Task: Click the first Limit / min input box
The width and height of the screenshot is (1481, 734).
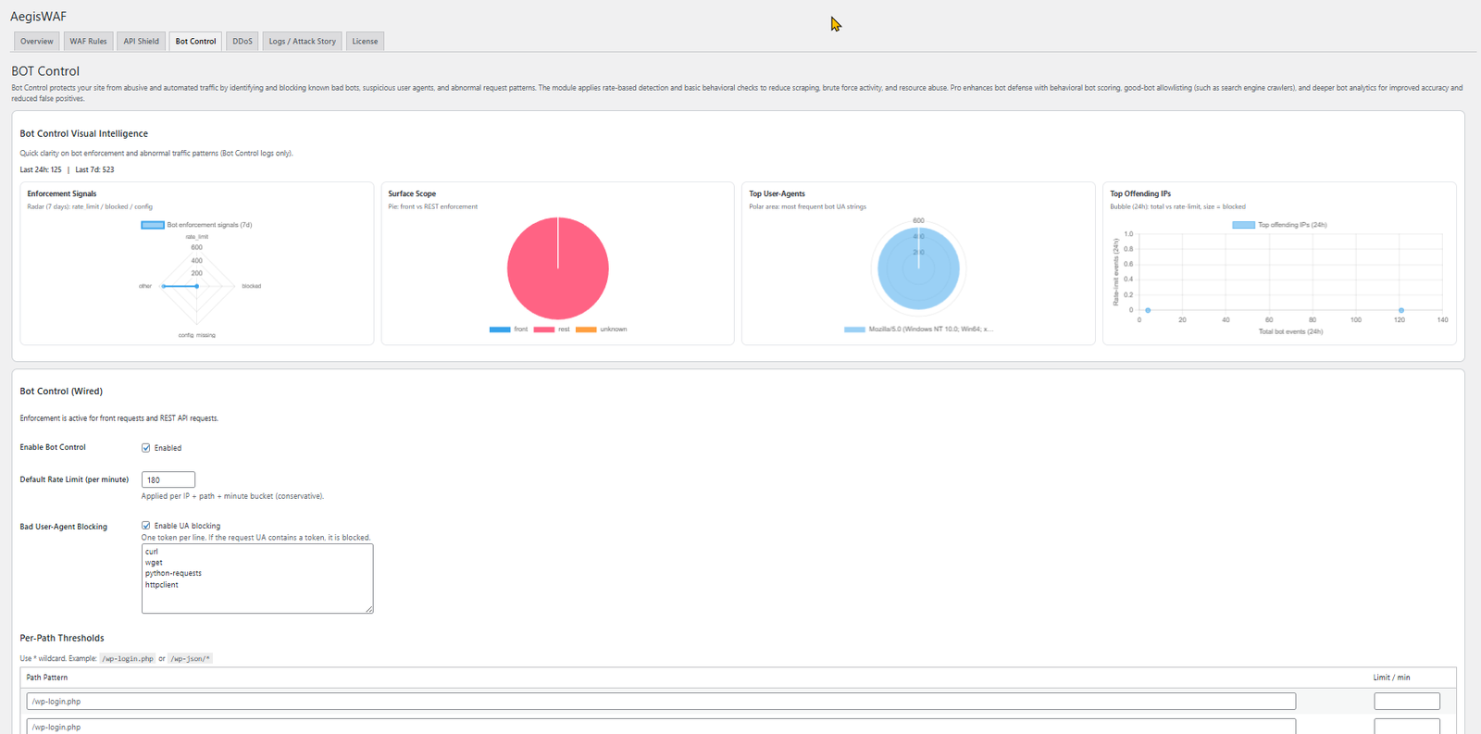Action: pyautogui.click(x=1406, y=702)
